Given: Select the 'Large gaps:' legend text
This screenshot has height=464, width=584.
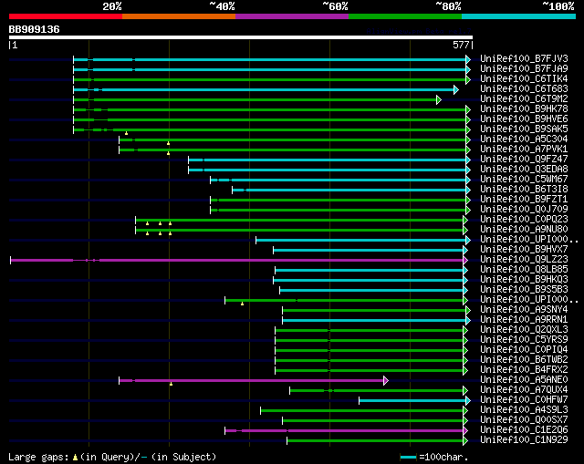Looking at the screenshot, I should [x=38, y=457].
